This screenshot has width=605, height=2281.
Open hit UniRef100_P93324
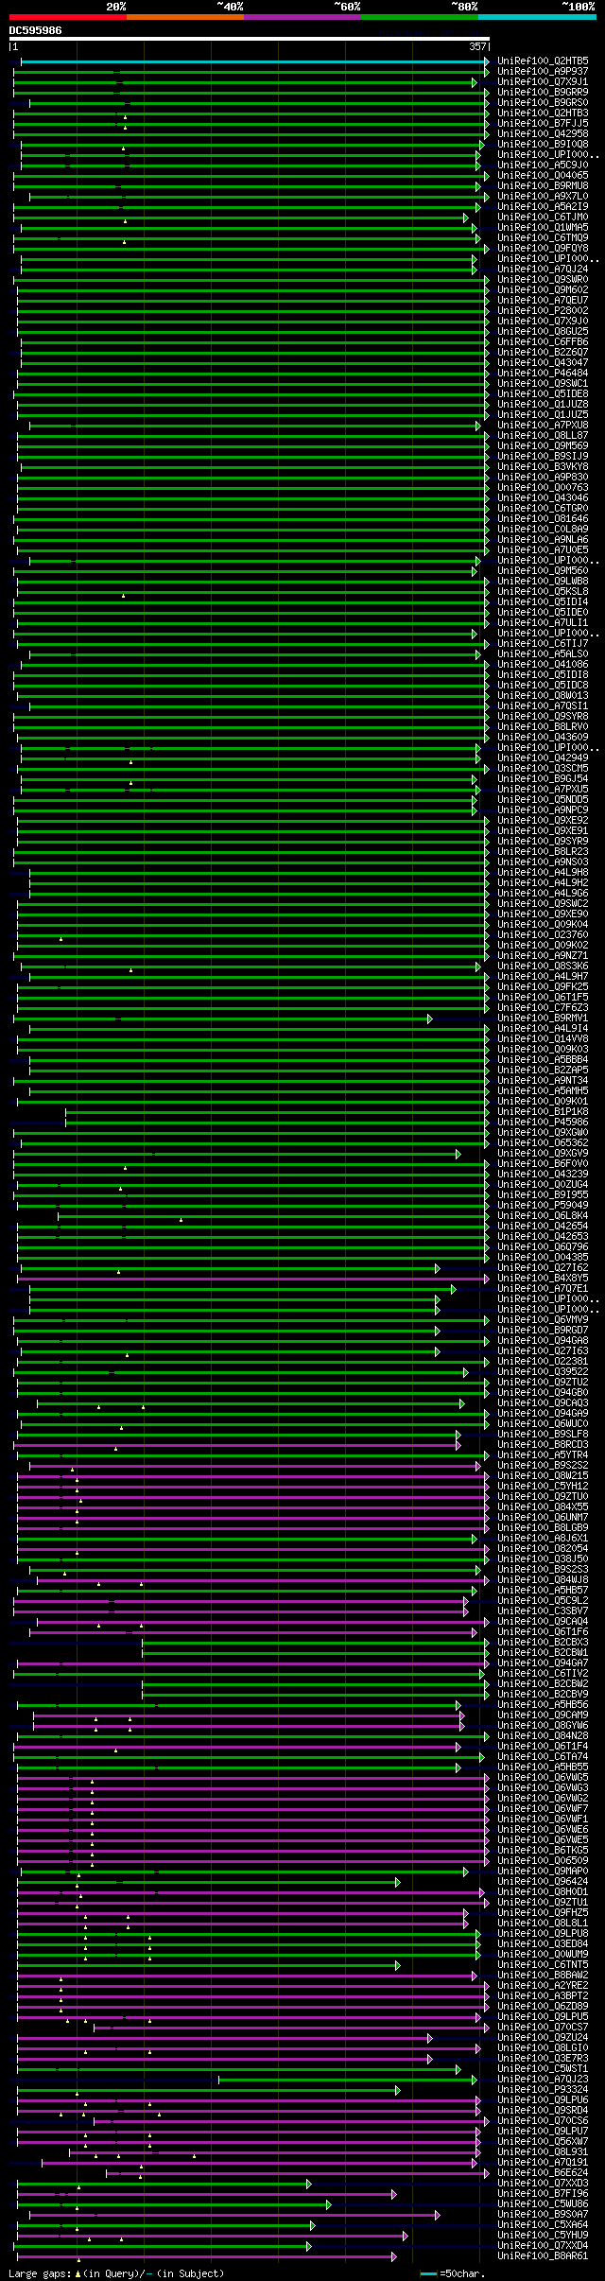click(x=543, y=2090)
